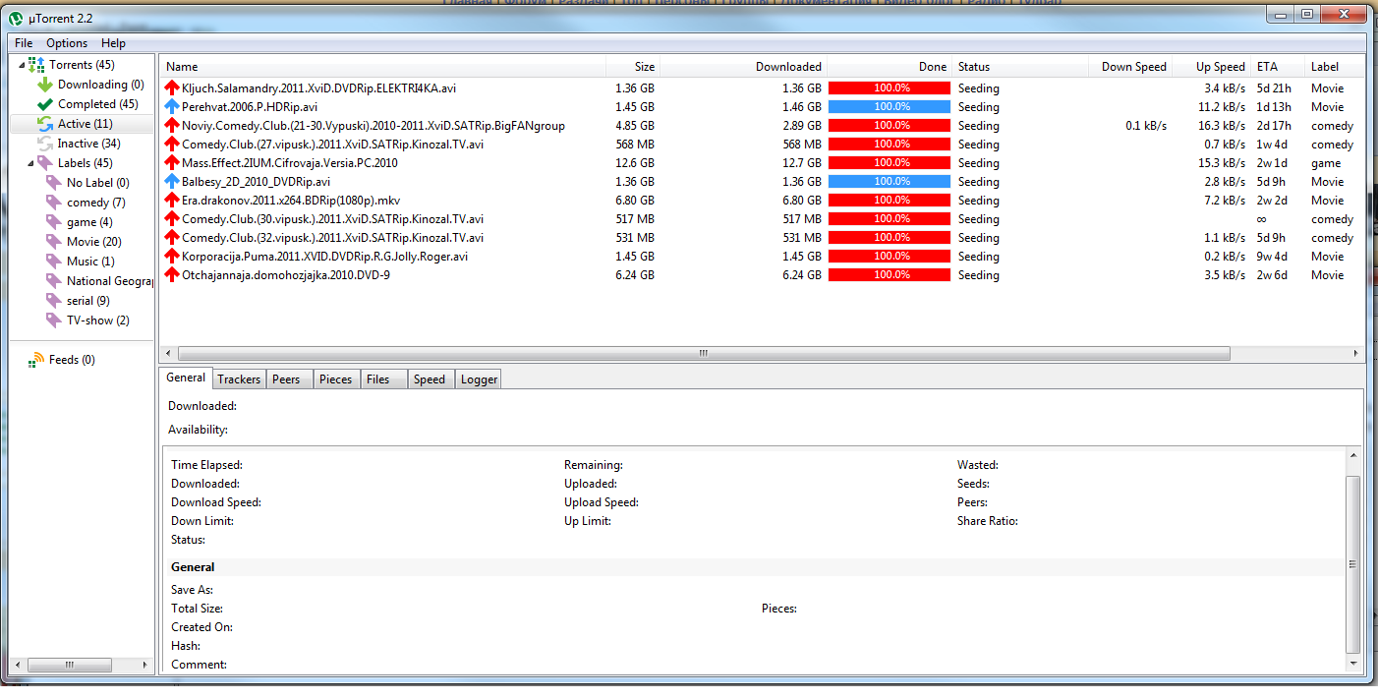Click torrent list scroll-right arrow
Screen dimensions: 1378x699
tap(1356, 353)
